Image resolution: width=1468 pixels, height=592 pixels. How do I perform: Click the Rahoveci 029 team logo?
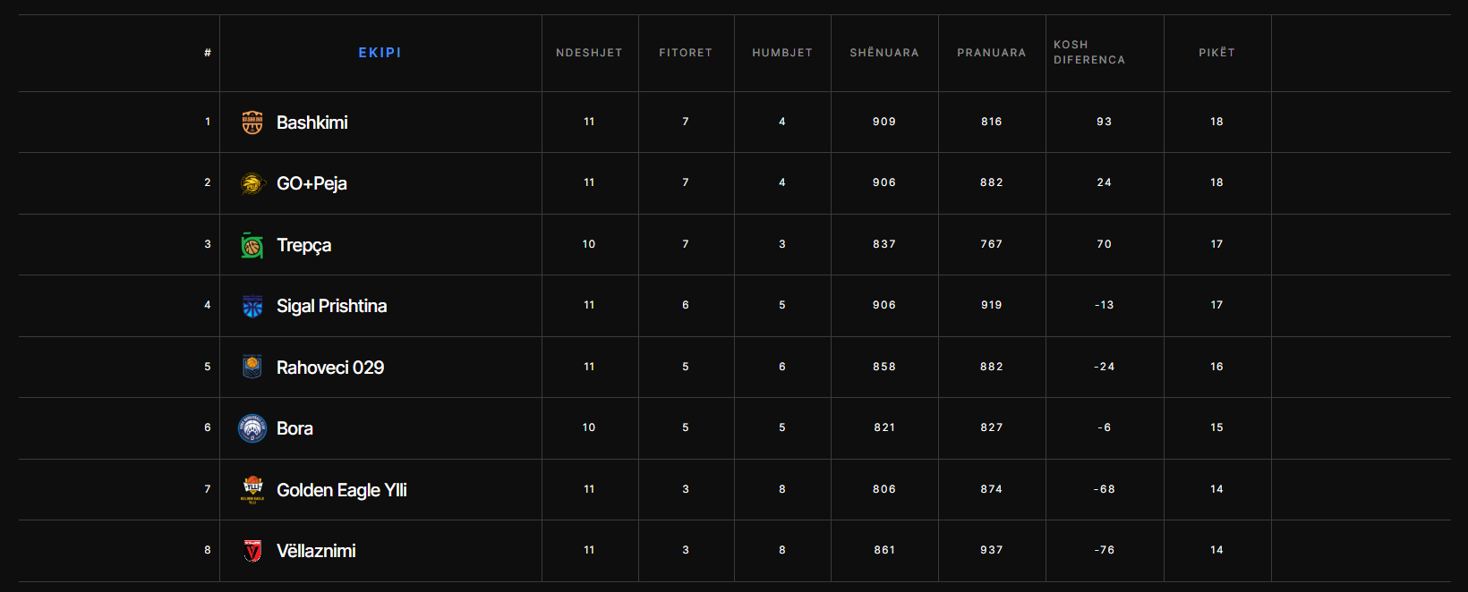click(x=252, y=368)
